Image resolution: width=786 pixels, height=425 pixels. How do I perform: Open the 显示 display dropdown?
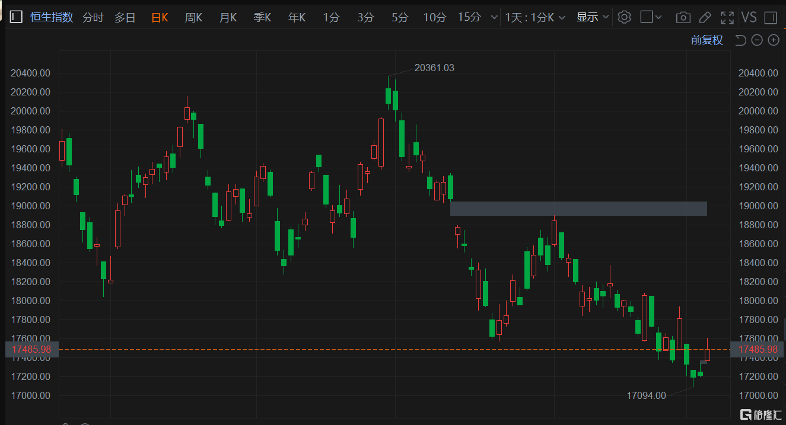(593, 18)
